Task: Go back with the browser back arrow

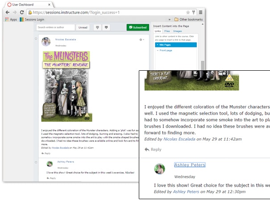Action: (8, 12)
